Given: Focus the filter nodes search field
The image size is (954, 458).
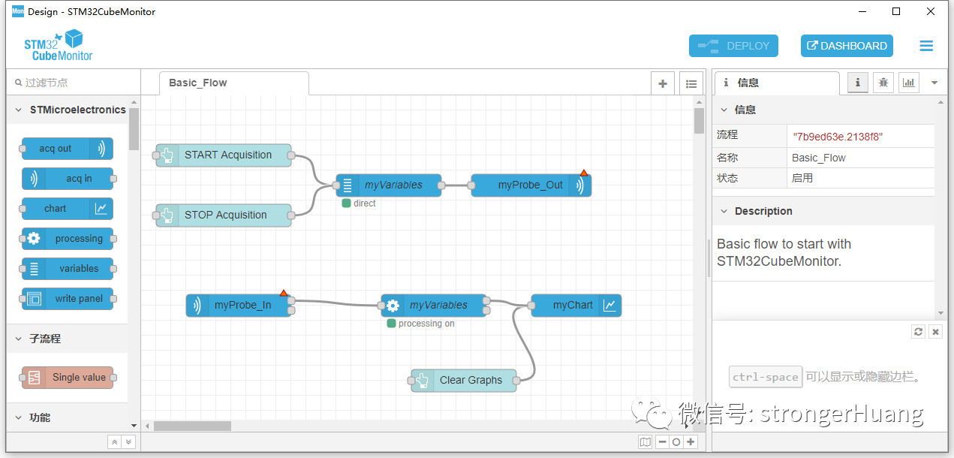Looking at the screenshot, I should tap(74, 83).
